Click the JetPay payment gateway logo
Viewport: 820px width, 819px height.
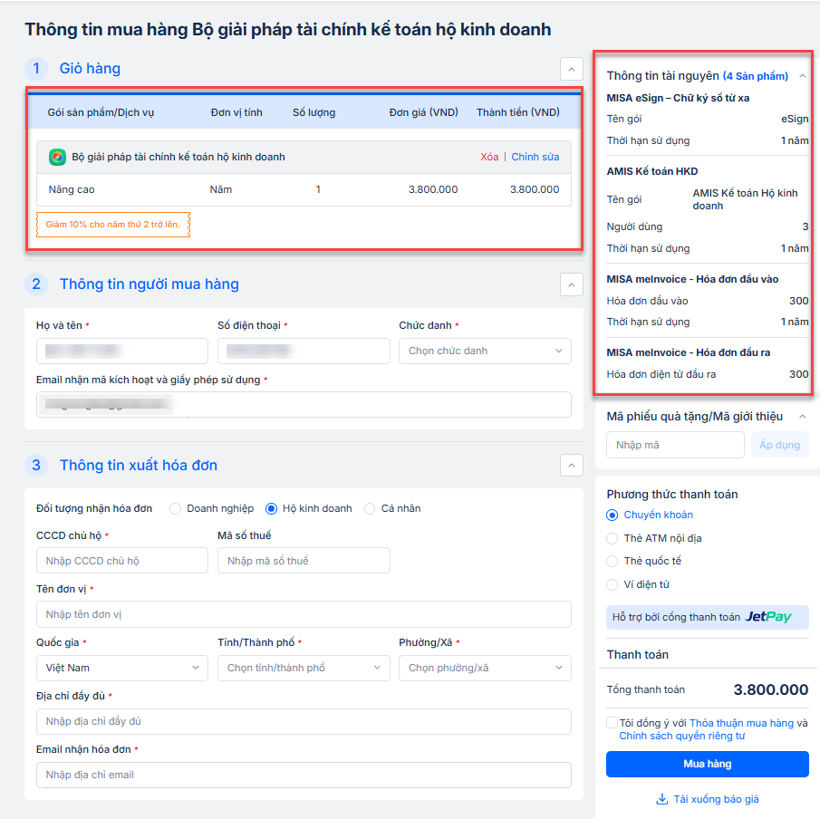pos(768,617)
